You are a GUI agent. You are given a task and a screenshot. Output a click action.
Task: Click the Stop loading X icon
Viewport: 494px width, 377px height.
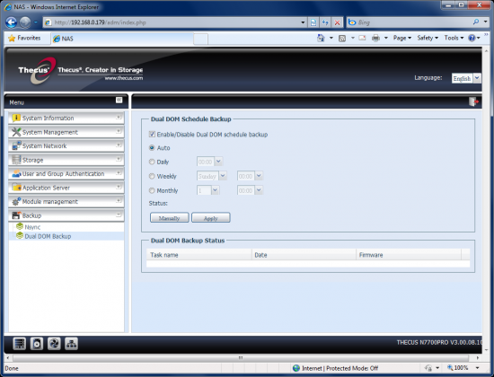tap(337, 22)
